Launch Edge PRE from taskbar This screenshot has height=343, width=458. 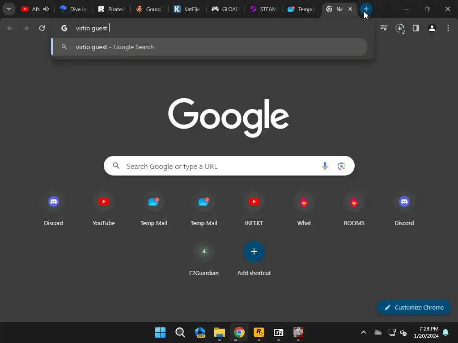pos(200,332)
